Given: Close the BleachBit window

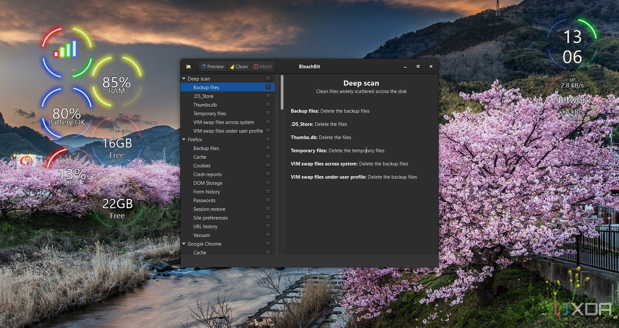Looking at the screenshot, I should click(x=431, y=67).
